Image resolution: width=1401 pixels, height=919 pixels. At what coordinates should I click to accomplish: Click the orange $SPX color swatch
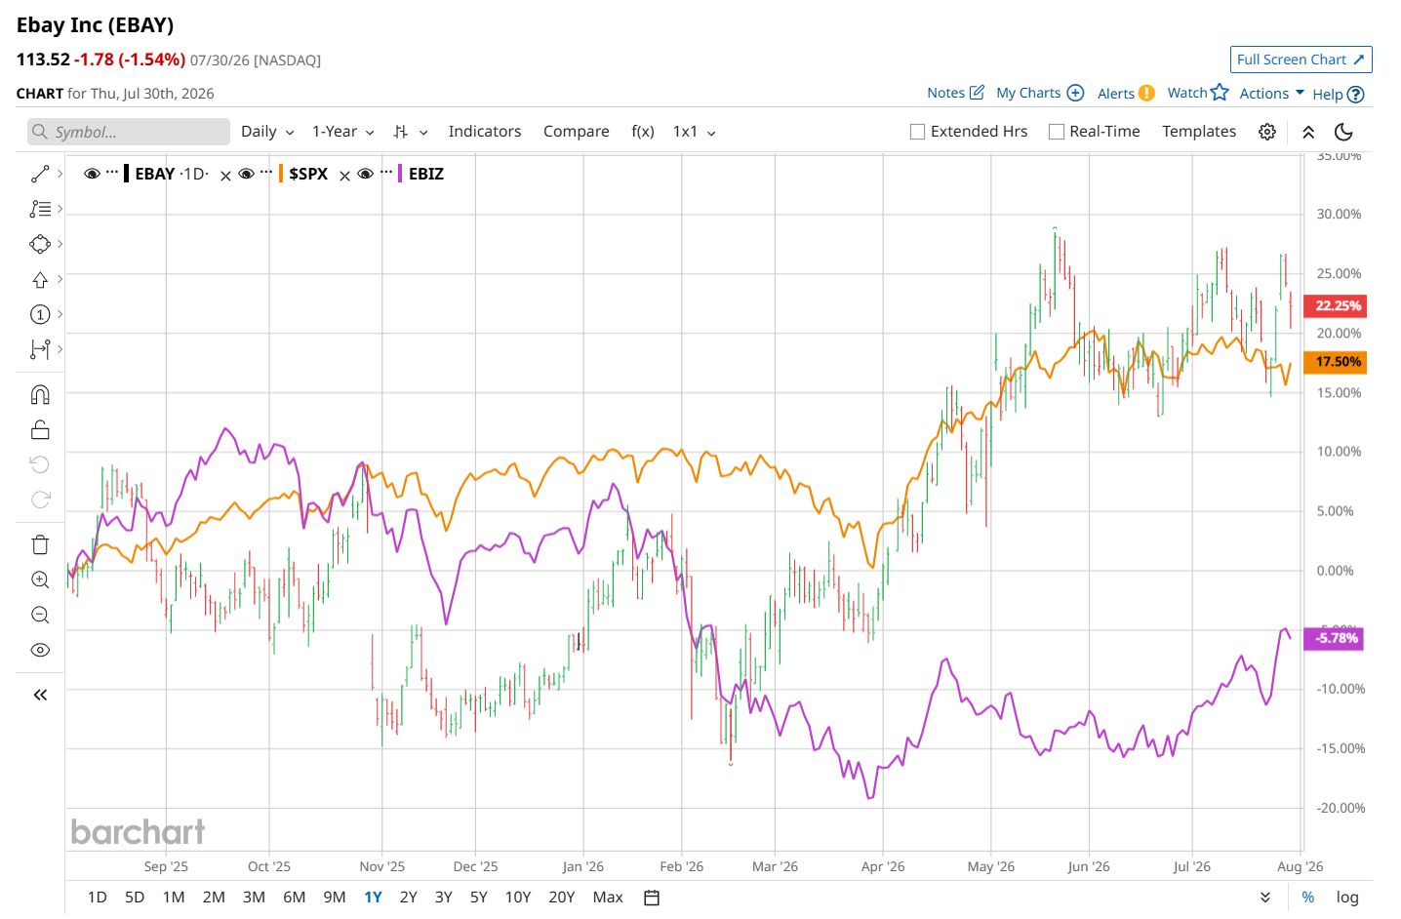(x=281, y=174)
